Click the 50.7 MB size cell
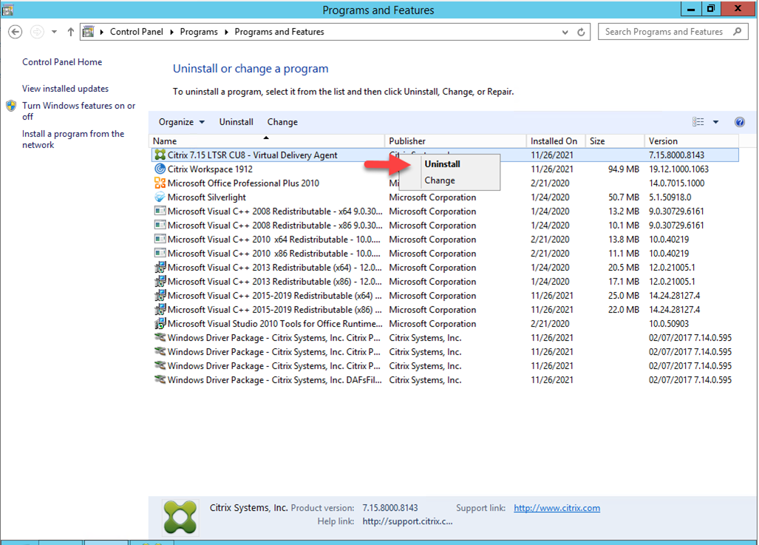Viewport: 759px width, 545px height. (624, 197)
